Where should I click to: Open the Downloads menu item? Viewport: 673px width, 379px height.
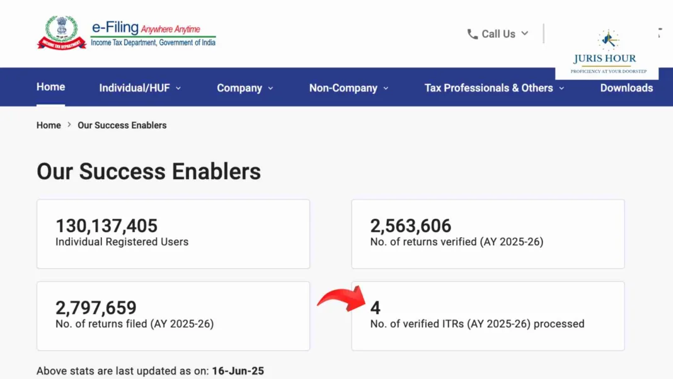coord(626,88)
